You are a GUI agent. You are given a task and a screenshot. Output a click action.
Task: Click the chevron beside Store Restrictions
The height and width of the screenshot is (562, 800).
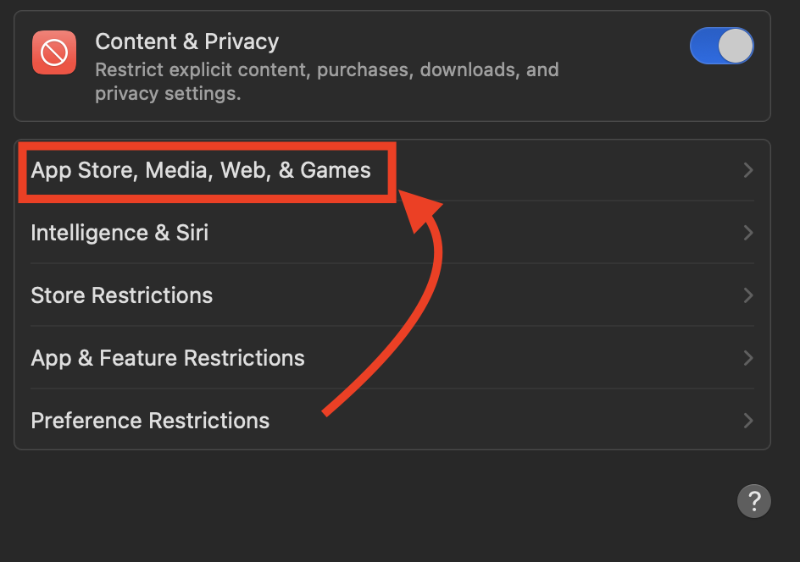[748, 295]
